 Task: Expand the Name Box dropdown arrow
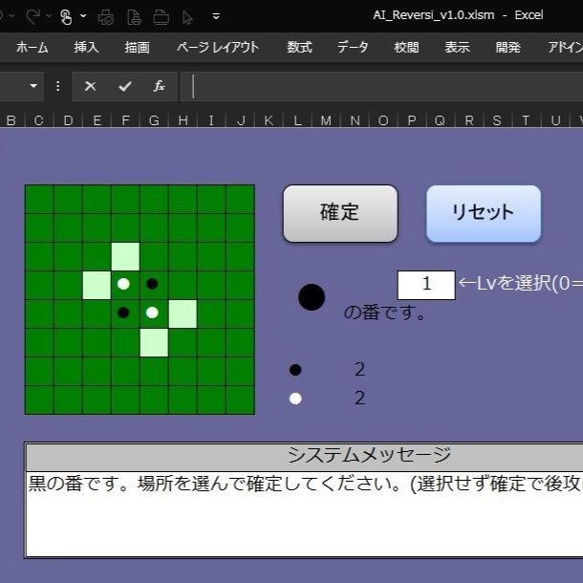[x=33, y=86]
